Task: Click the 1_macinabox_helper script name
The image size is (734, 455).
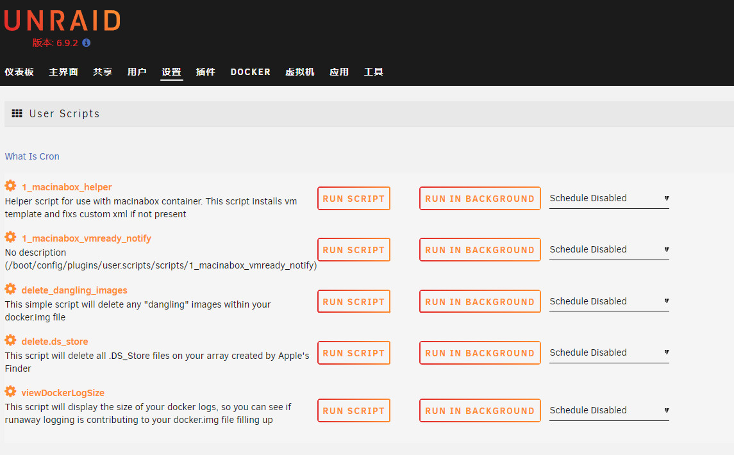Action: pos(67,186)
